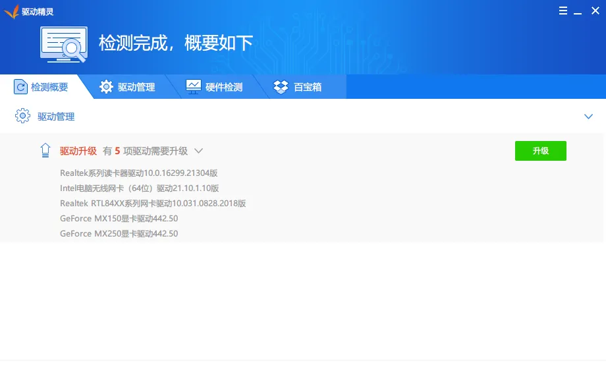Click the red 驱动升级 label
606x367 pixels.
tap(78, 151)
